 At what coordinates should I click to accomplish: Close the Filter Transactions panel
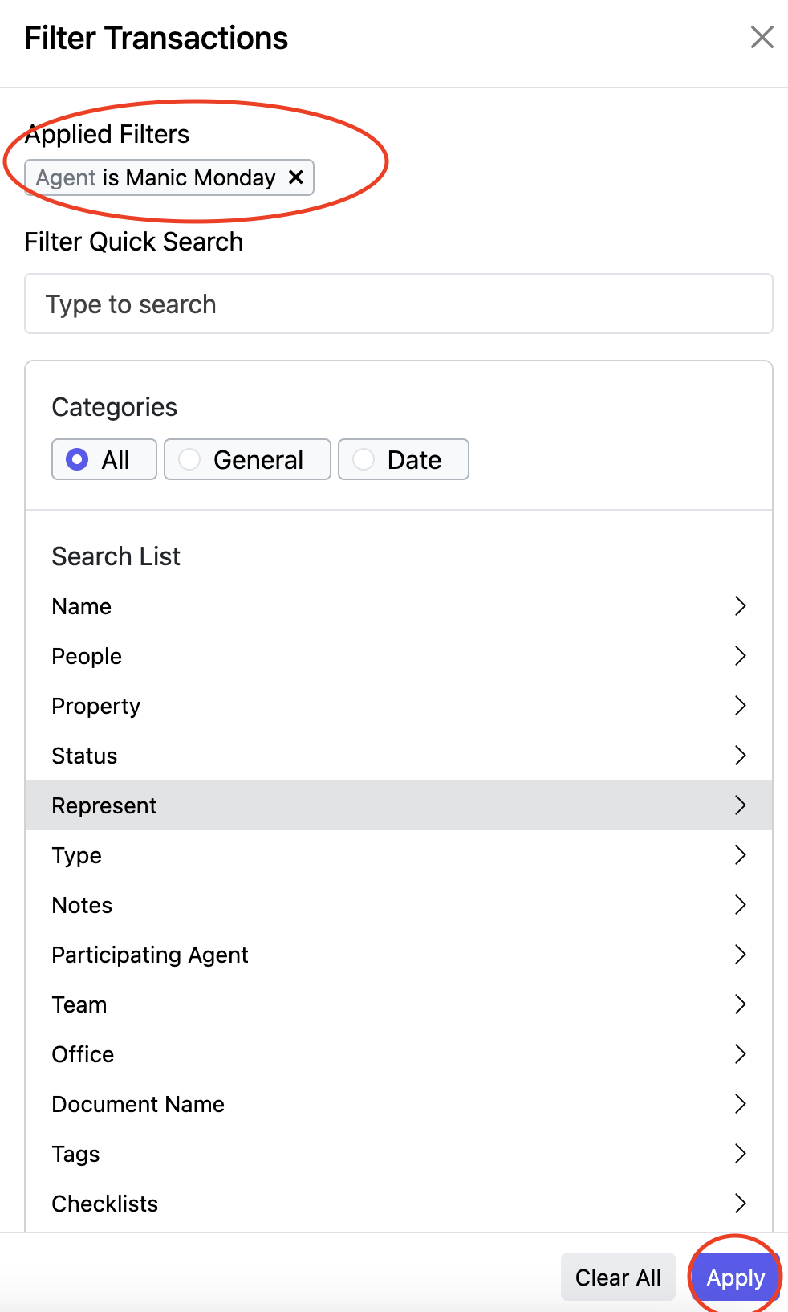point(762,37)
